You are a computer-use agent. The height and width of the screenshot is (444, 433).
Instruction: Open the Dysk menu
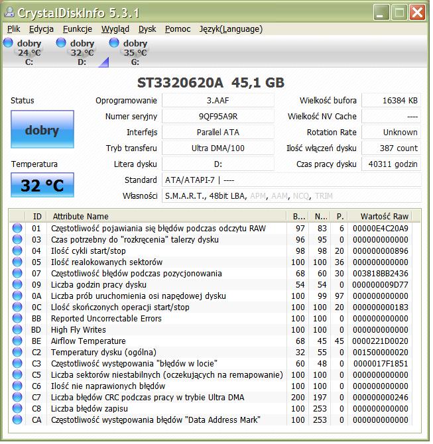pos(147,29)
